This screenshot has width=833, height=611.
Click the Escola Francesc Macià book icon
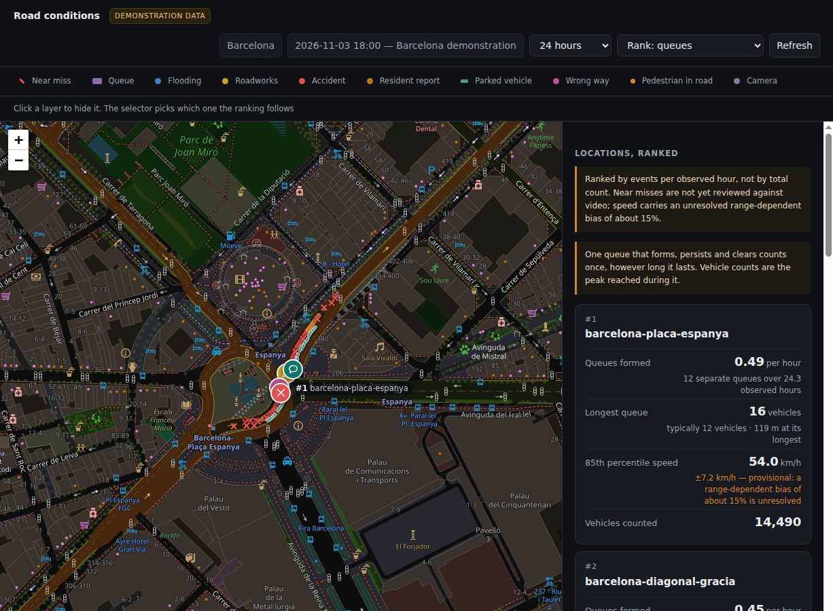point(185,405)
